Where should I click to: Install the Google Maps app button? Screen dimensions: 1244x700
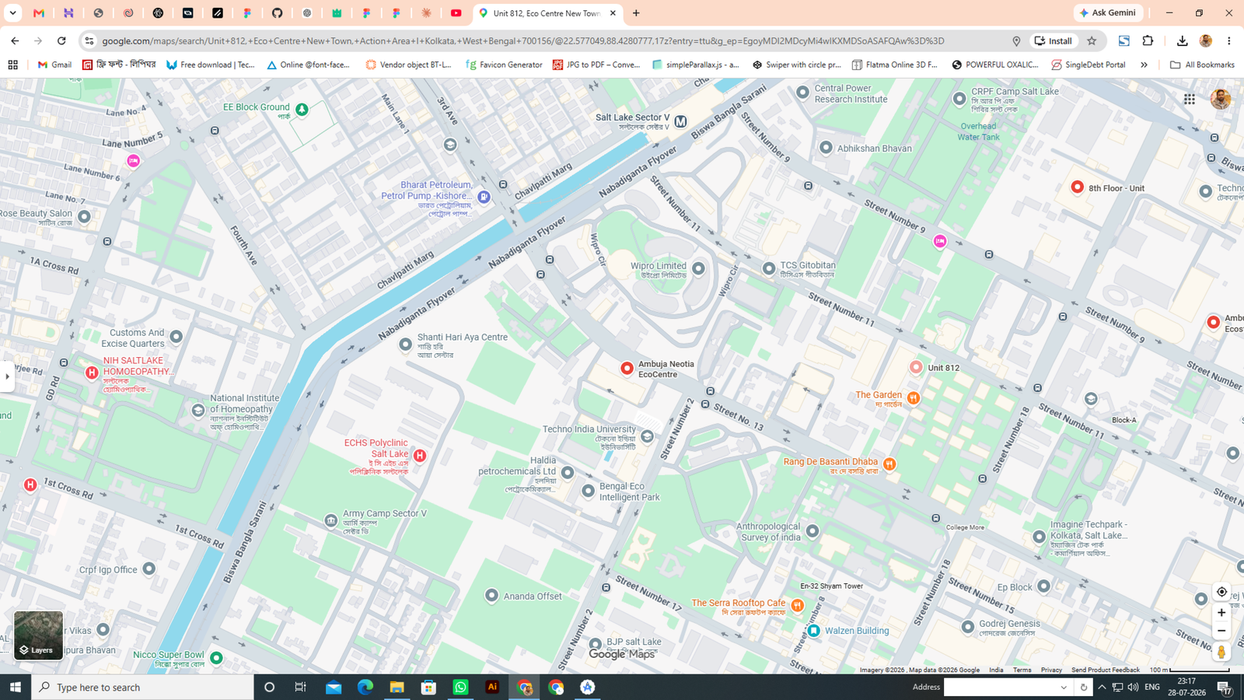pos(1054,41)
